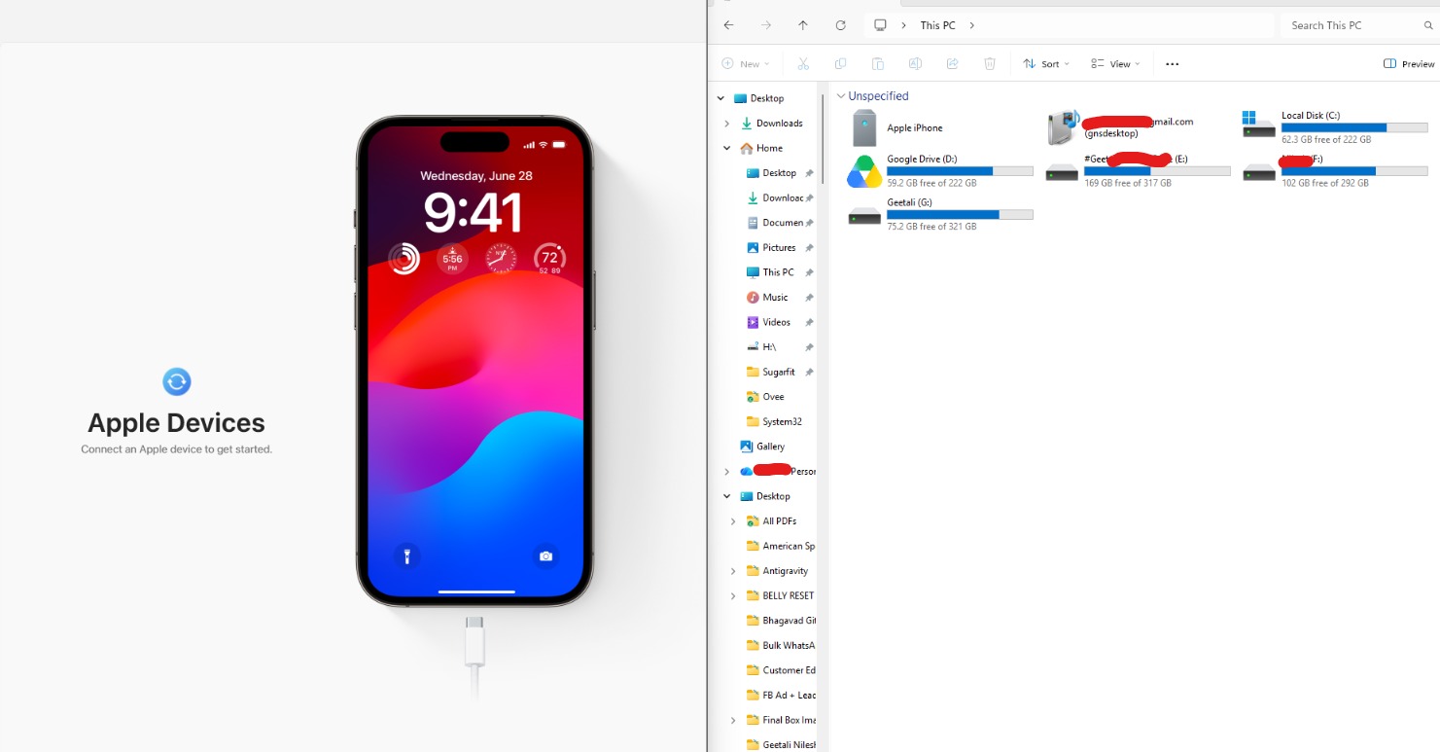Go back in File Explorer

[x=728, y=25]
